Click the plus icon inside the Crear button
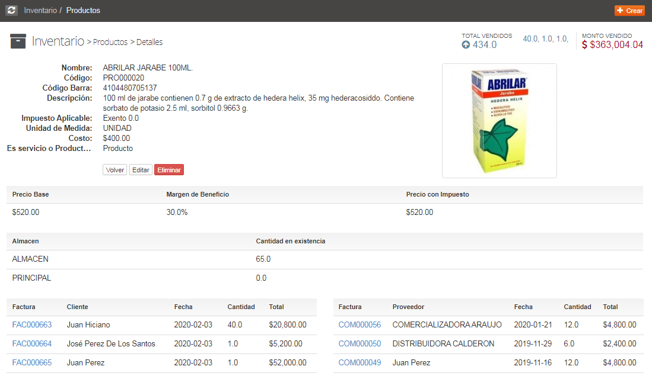 pos(621,10)
